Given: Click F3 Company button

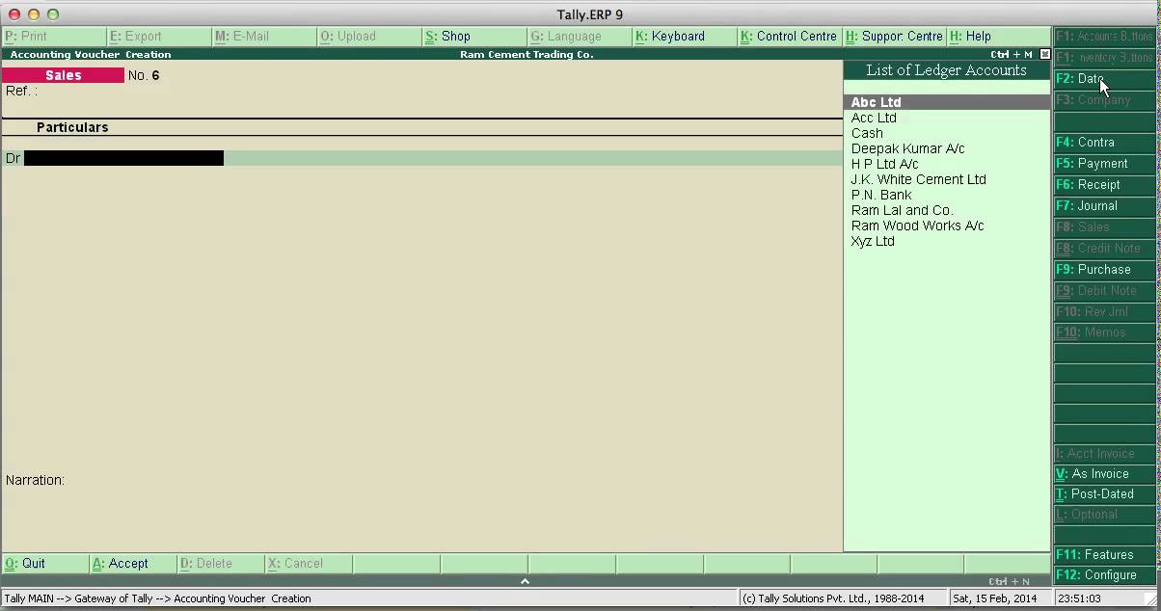Looking at the screenshot, I should [1104, 100].
